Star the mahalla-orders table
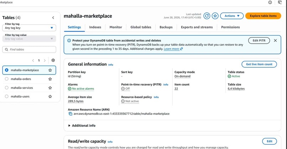 [50, 79]
